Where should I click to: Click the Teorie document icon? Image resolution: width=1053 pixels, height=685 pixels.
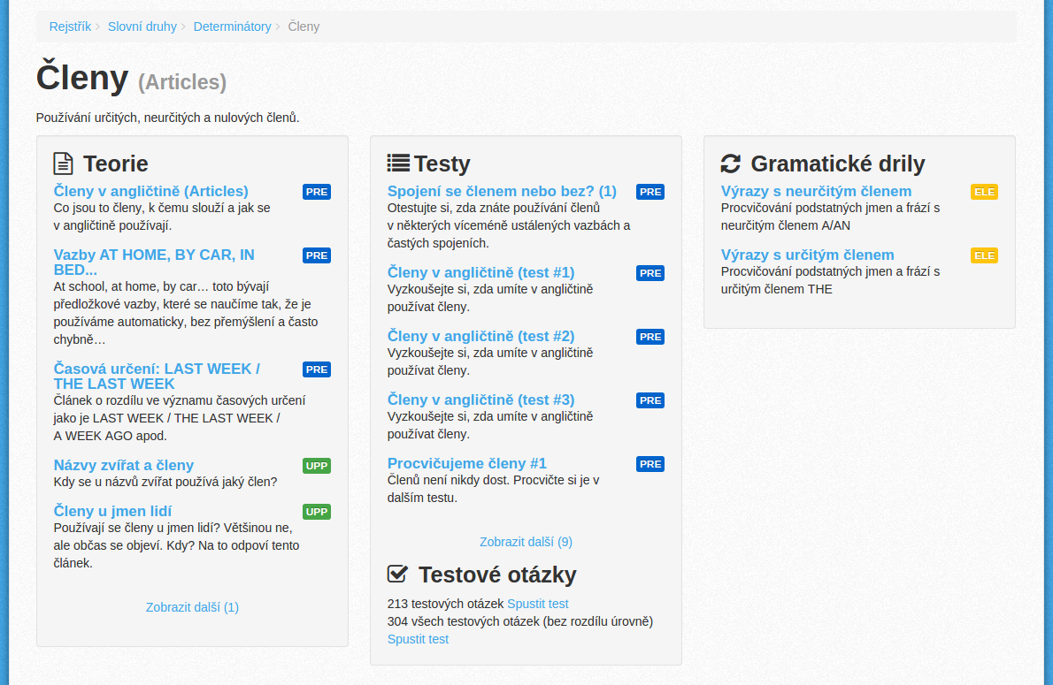(x=64, y=164)
